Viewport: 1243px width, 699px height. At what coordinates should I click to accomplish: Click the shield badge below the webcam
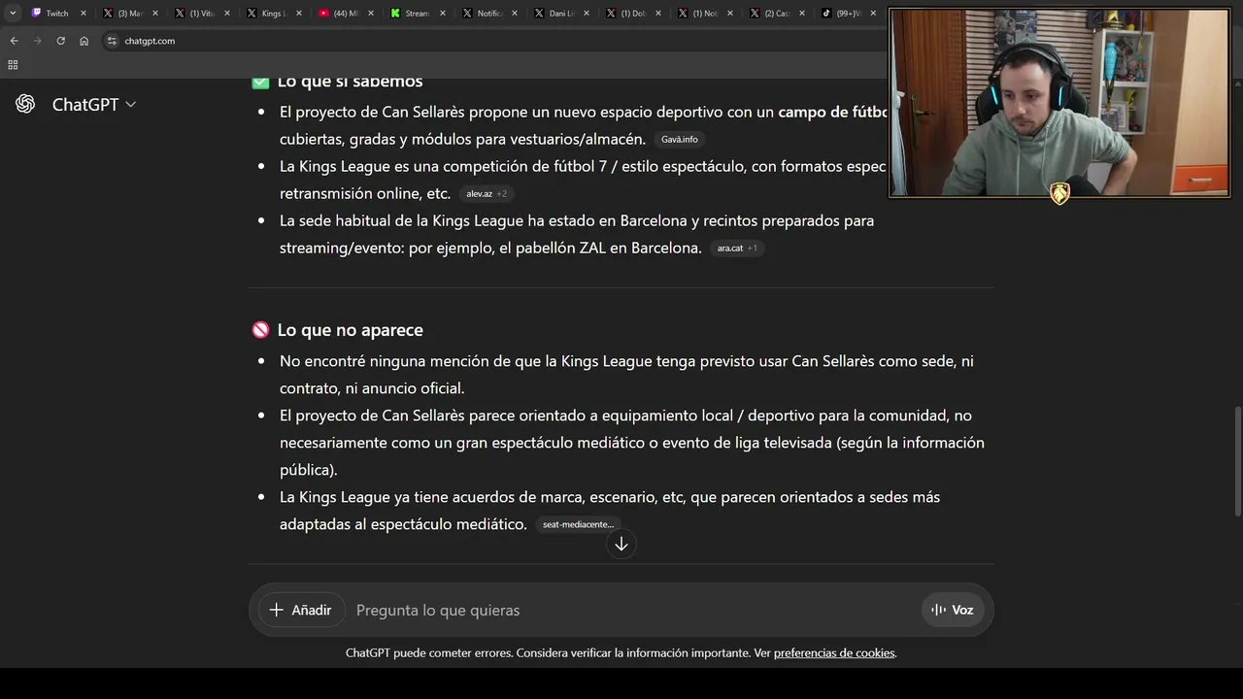[1059, 193]
